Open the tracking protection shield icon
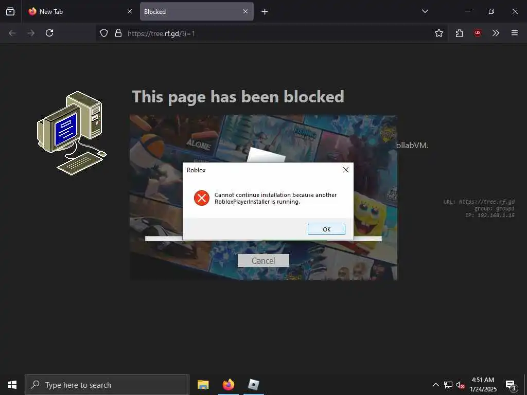The width and height of the screenshot is (527, 395). [x=104, y=33]
